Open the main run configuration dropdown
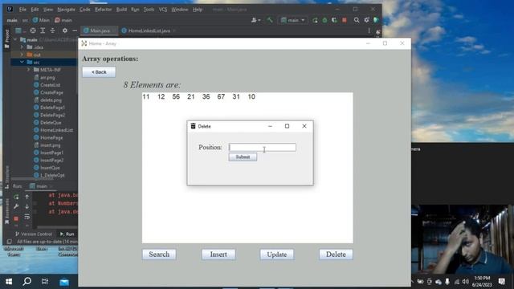Screen dimensions: 514x289 click(x=292, y=20)
